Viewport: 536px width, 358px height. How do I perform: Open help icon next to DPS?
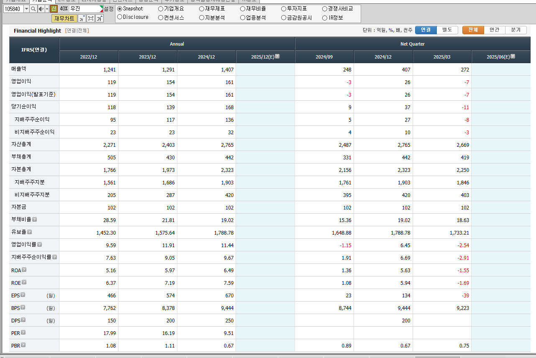point(23,320)
